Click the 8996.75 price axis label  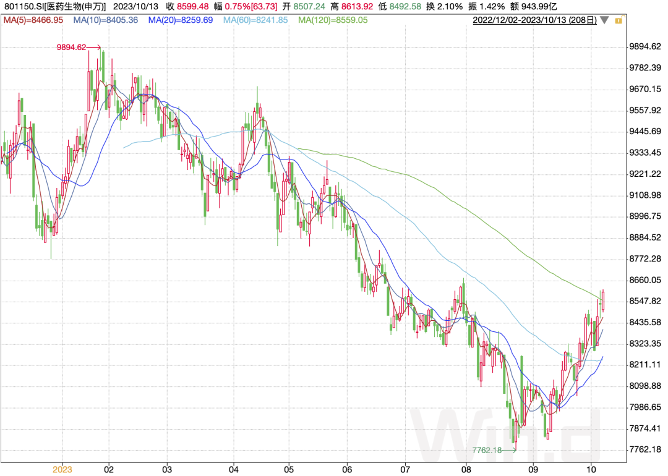point(645,216)
